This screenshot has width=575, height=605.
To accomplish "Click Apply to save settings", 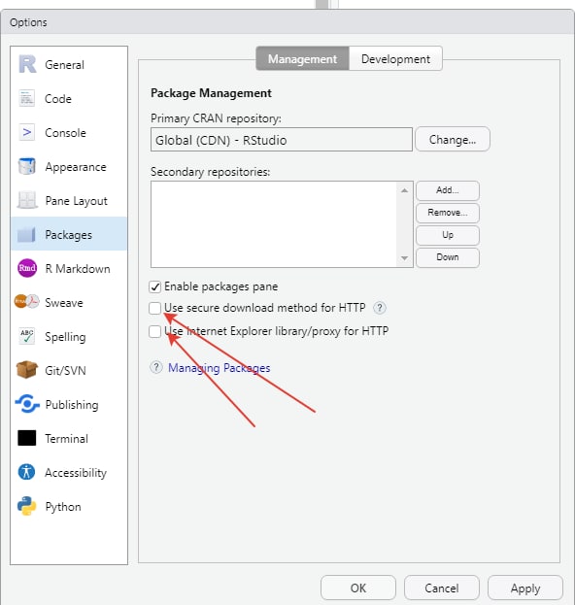I will click(525, 588).
